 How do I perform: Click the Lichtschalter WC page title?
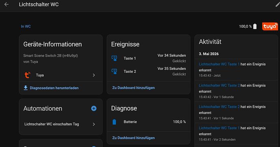coord(39,4)
